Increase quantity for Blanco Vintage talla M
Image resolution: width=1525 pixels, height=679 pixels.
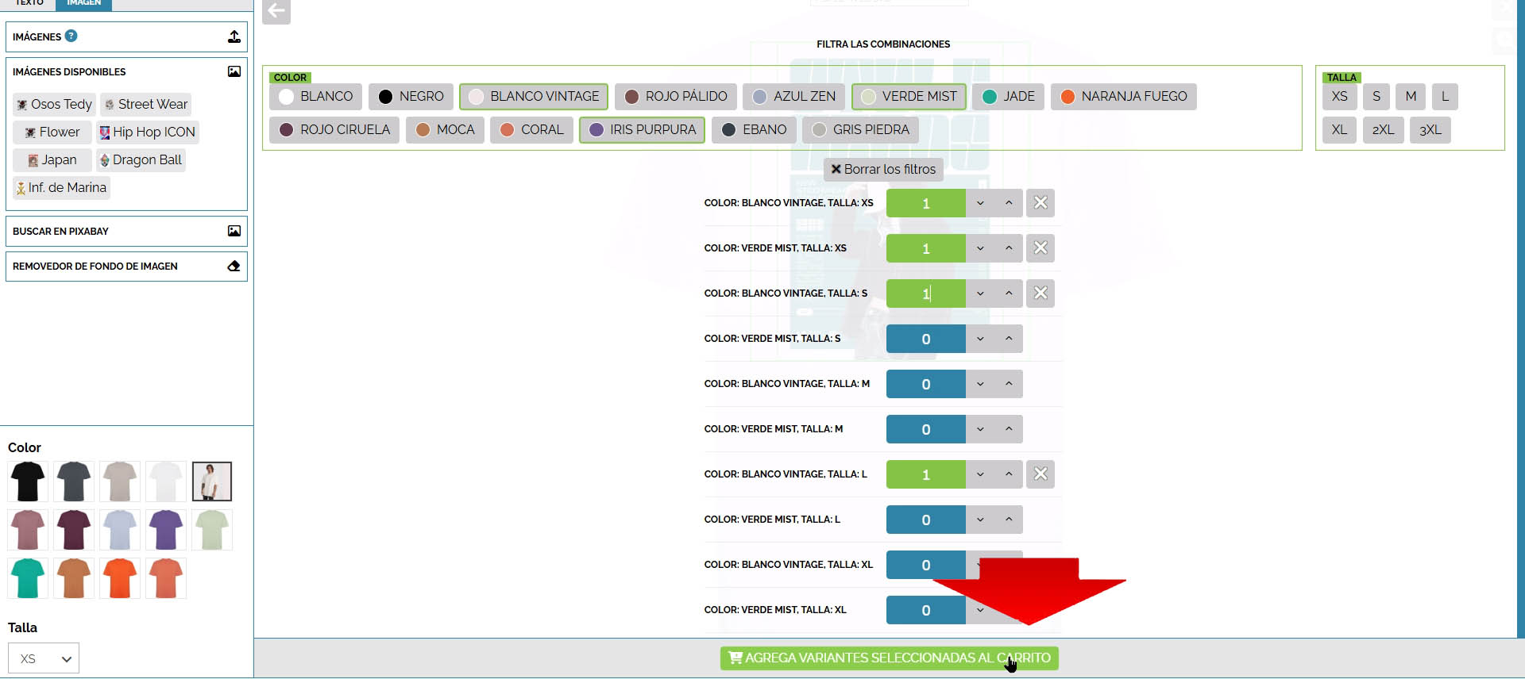point(1009,384)
